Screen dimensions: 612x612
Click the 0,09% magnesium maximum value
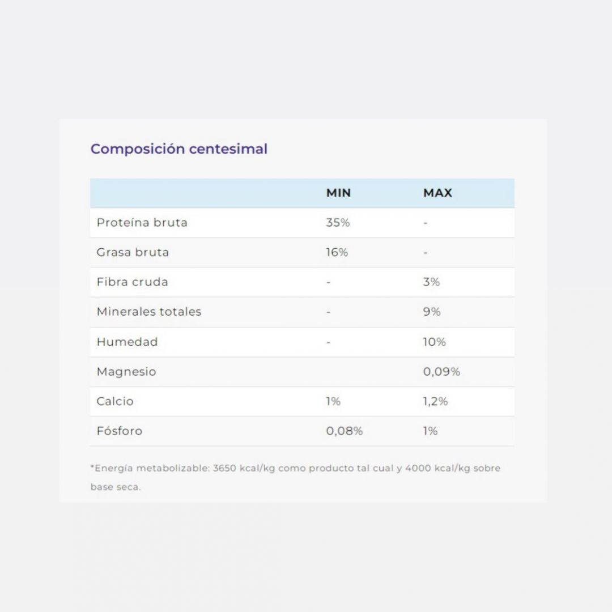(x=442, y=372)
